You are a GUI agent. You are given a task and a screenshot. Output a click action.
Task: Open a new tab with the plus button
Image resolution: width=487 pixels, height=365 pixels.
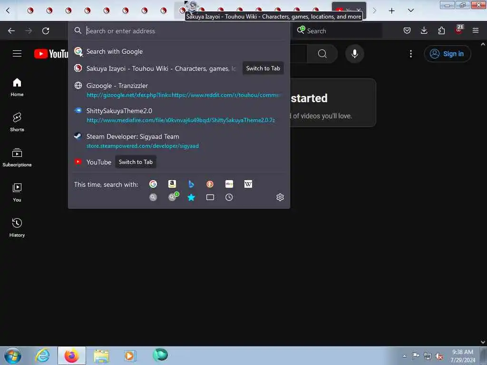coord(392,10)
